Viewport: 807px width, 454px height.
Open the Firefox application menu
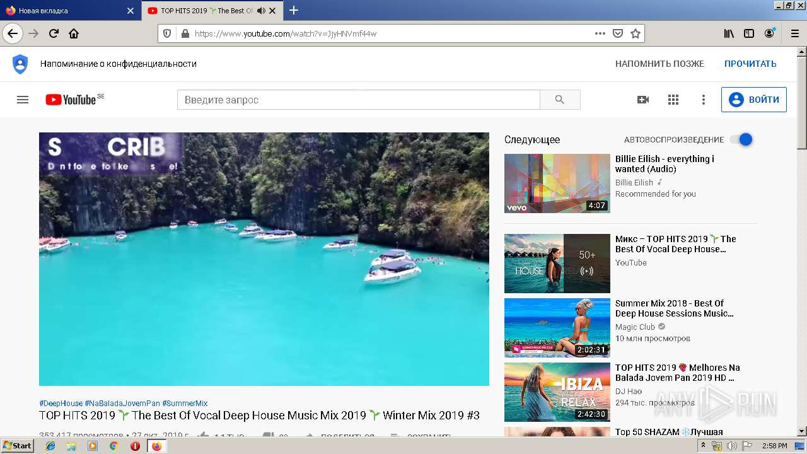click(794, 33)
